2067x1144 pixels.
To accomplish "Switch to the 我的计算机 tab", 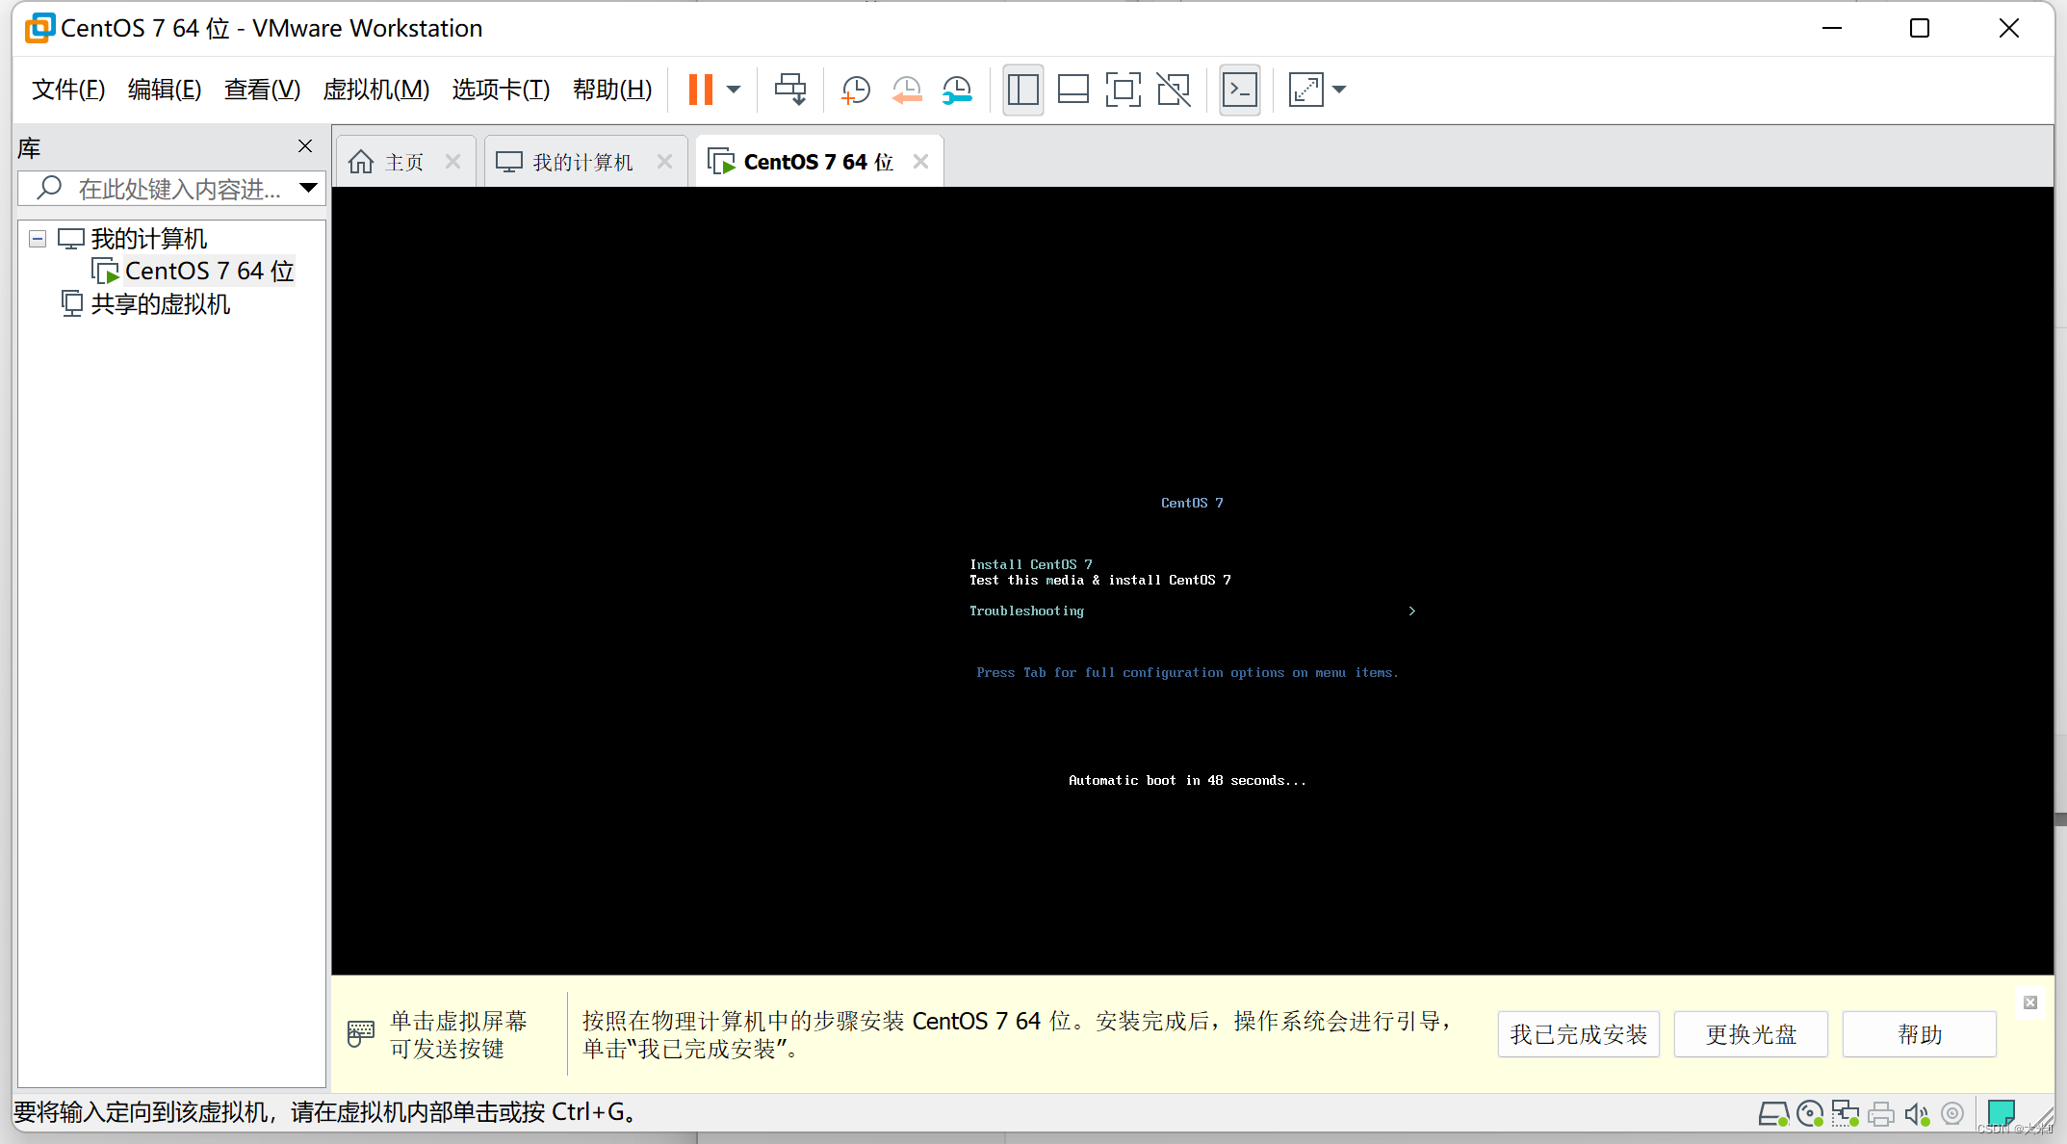I will click(x=583, y=162).
